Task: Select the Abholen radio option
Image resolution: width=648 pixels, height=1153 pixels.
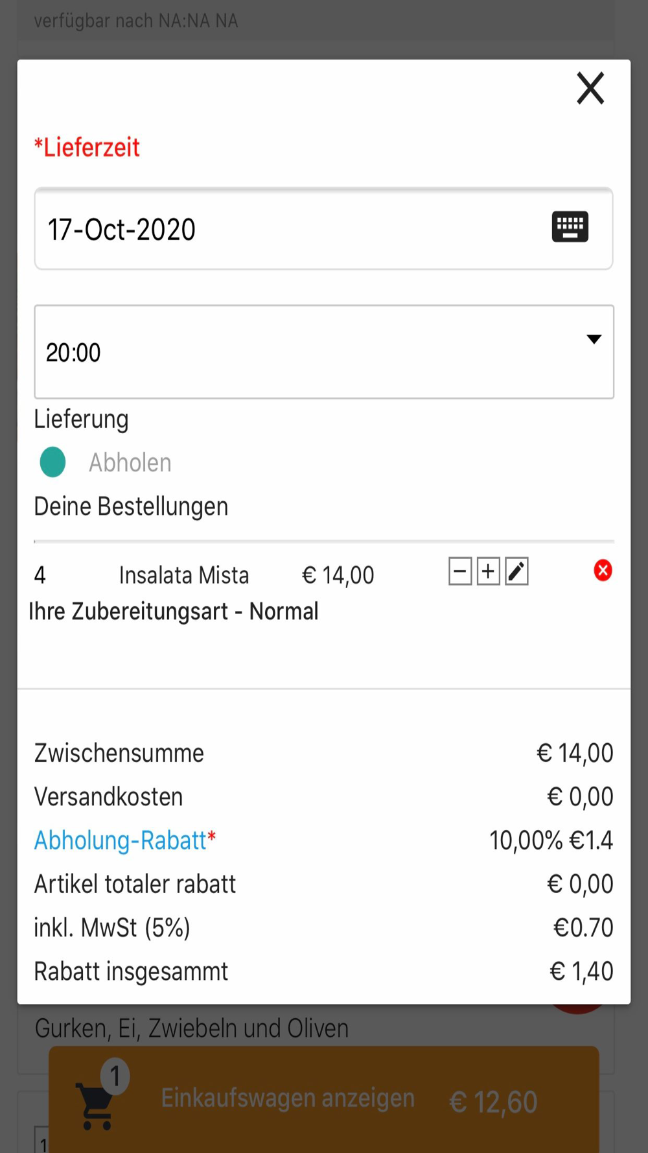Action: pyautogui.click(x=53, y=462)
